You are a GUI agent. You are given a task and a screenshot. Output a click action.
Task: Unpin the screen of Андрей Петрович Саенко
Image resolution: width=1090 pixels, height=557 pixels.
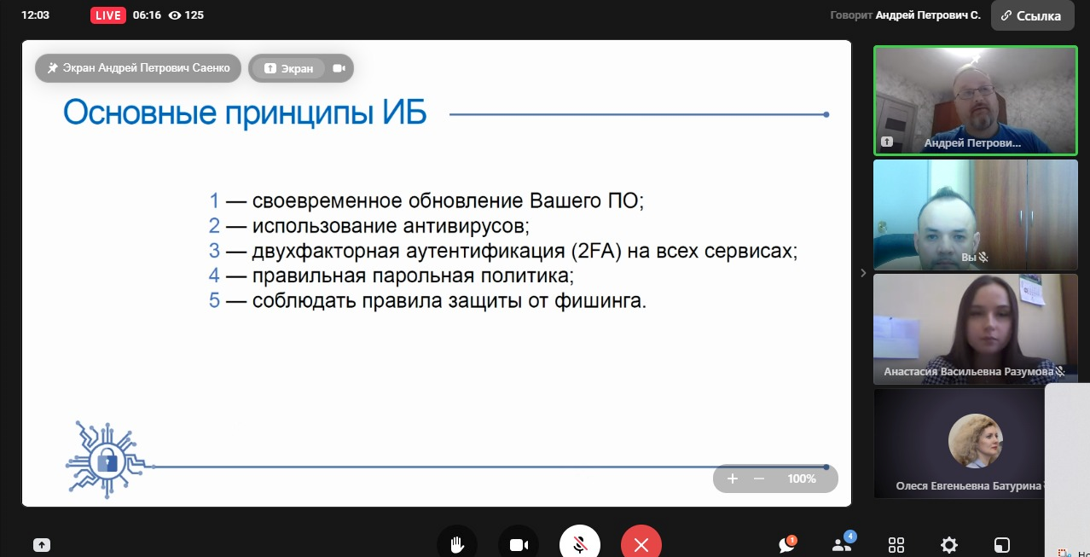(x=138, y=68)
